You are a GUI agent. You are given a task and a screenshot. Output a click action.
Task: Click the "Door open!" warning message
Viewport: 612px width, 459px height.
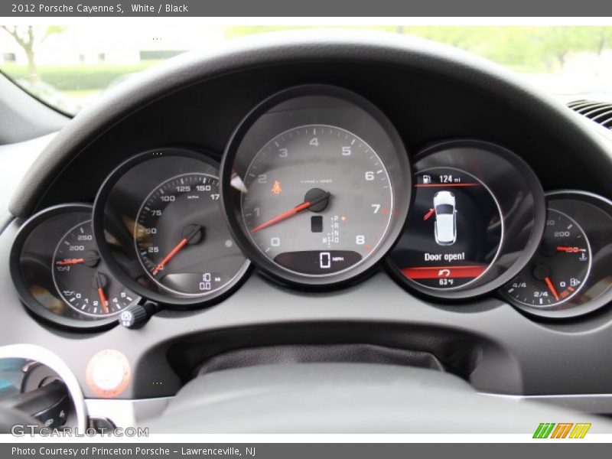[444, 256]
